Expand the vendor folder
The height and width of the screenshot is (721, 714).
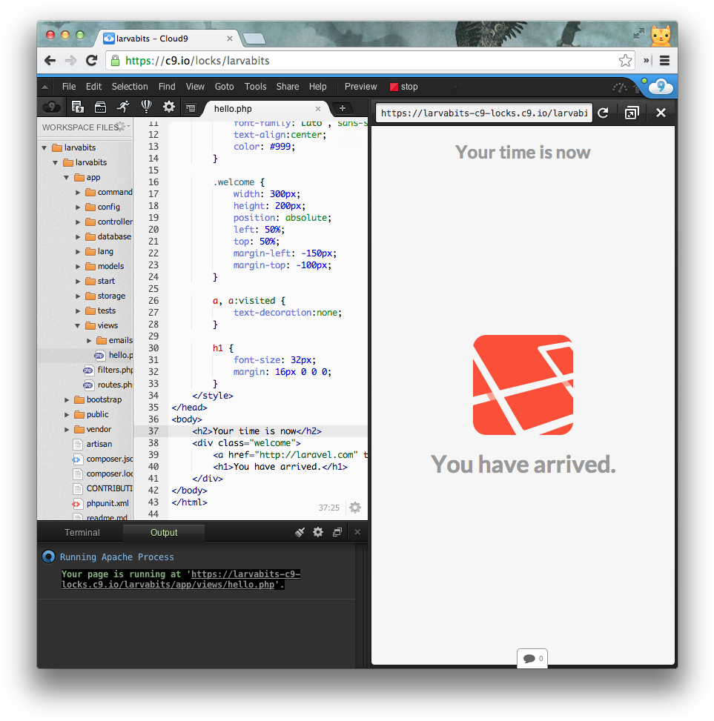point(67,430)
